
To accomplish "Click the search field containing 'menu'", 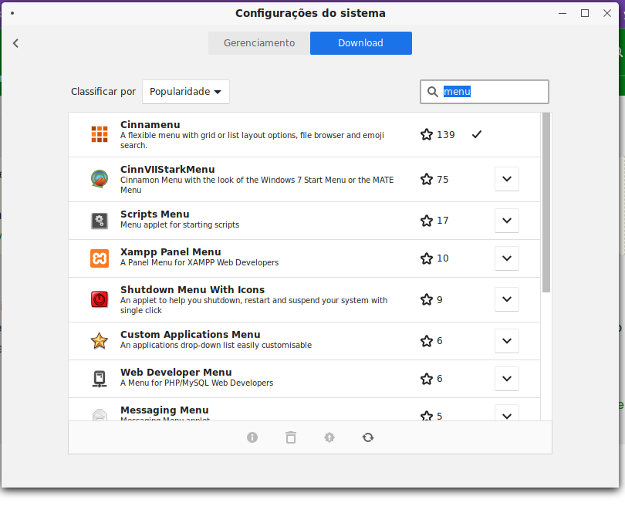I will pyautogui.click(x=485, y=92).
